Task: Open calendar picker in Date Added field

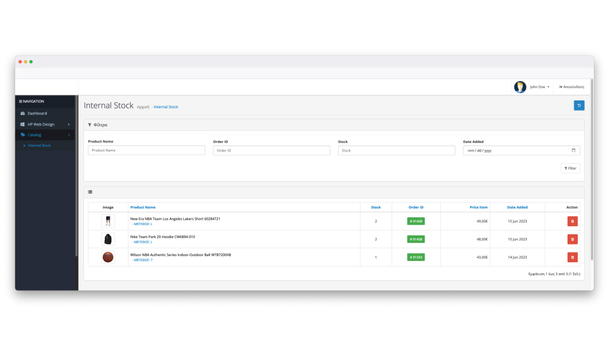Action: tap(574, 150)
